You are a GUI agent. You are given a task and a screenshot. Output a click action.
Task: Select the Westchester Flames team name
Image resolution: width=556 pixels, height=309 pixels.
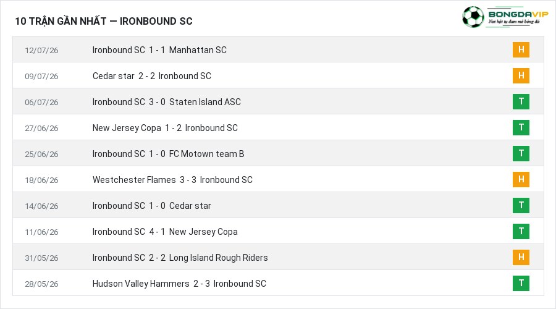pos(134,180)
